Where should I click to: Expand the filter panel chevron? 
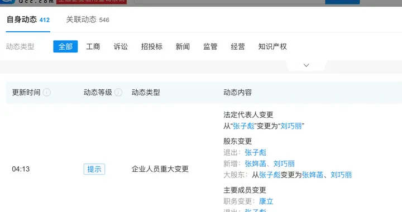coord(306,65)
